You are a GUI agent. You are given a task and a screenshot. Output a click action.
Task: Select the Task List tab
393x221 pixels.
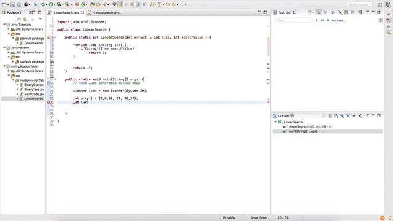pyautogui.click(x=285, y=12)
